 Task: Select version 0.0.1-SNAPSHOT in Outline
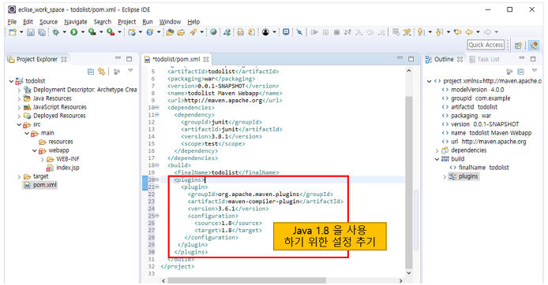click(x=481, y=124)
